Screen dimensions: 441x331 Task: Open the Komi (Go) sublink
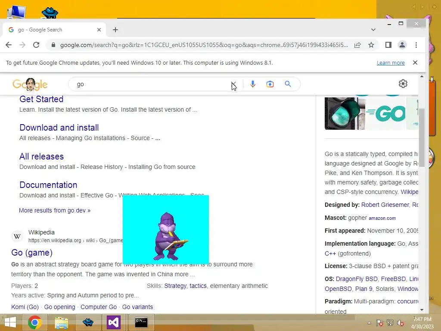pos(25,307)
